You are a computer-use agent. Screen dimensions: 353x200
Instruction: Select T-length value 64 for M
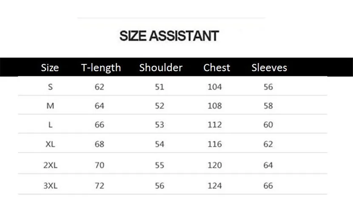click(99, 106)
